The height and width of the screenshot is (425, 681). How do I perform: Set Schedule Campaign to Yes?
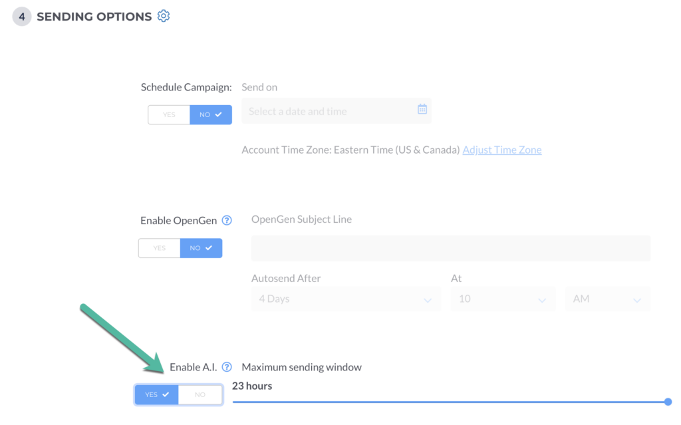(169, 115)
